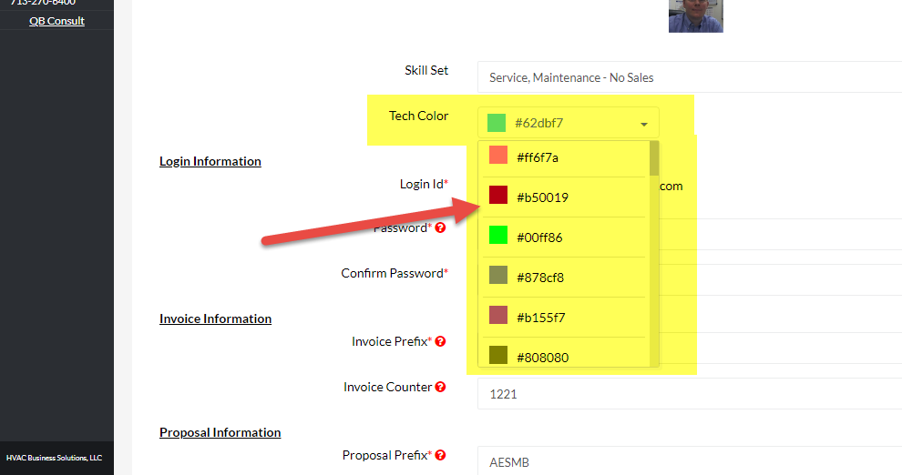Click the help icon beside Proposal Prefix
This screenshot has width=902, height=475.
click(440, 455)
